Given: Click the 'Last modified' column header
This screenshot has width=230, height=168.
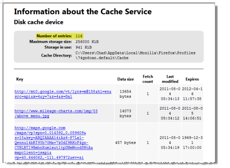Looking at the screenshot, I should [170, 79].
